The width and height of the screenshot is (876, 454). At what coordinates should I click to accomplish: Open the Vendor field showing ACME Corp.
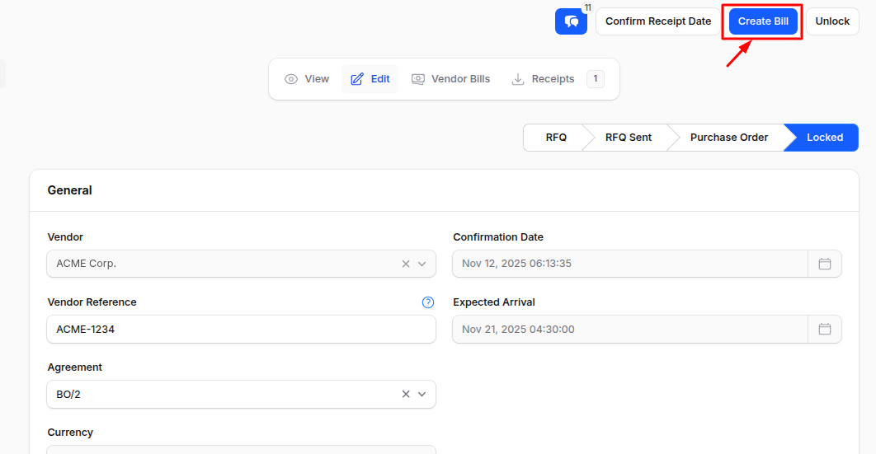point(242,264)
